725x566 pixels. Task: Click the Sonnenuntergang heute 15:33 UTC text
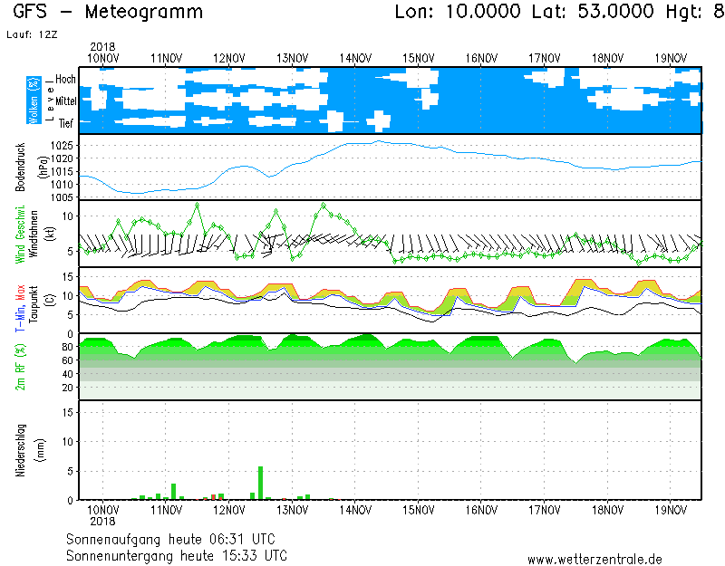click(x=177, y=554)
